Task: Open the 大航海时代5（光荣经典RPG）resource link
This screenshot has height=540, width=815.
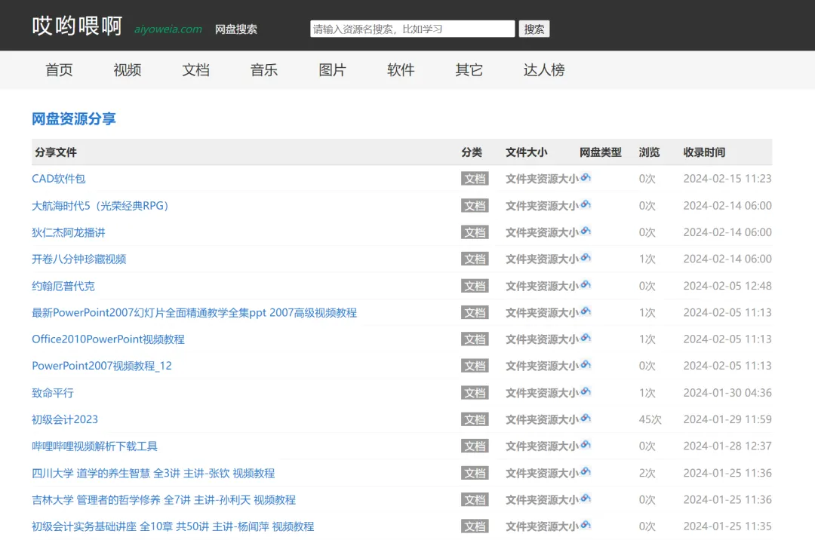Action: 102,205
